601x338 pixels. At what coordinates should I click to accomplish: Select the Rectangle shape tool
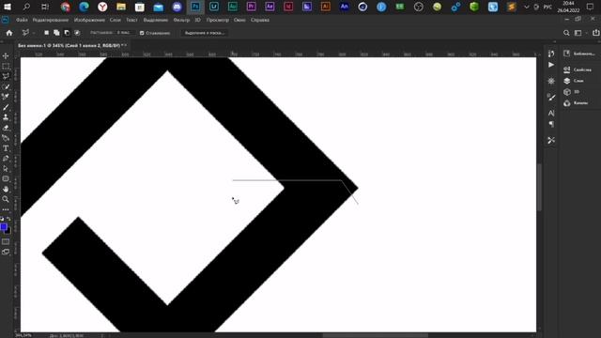[6, 179]
